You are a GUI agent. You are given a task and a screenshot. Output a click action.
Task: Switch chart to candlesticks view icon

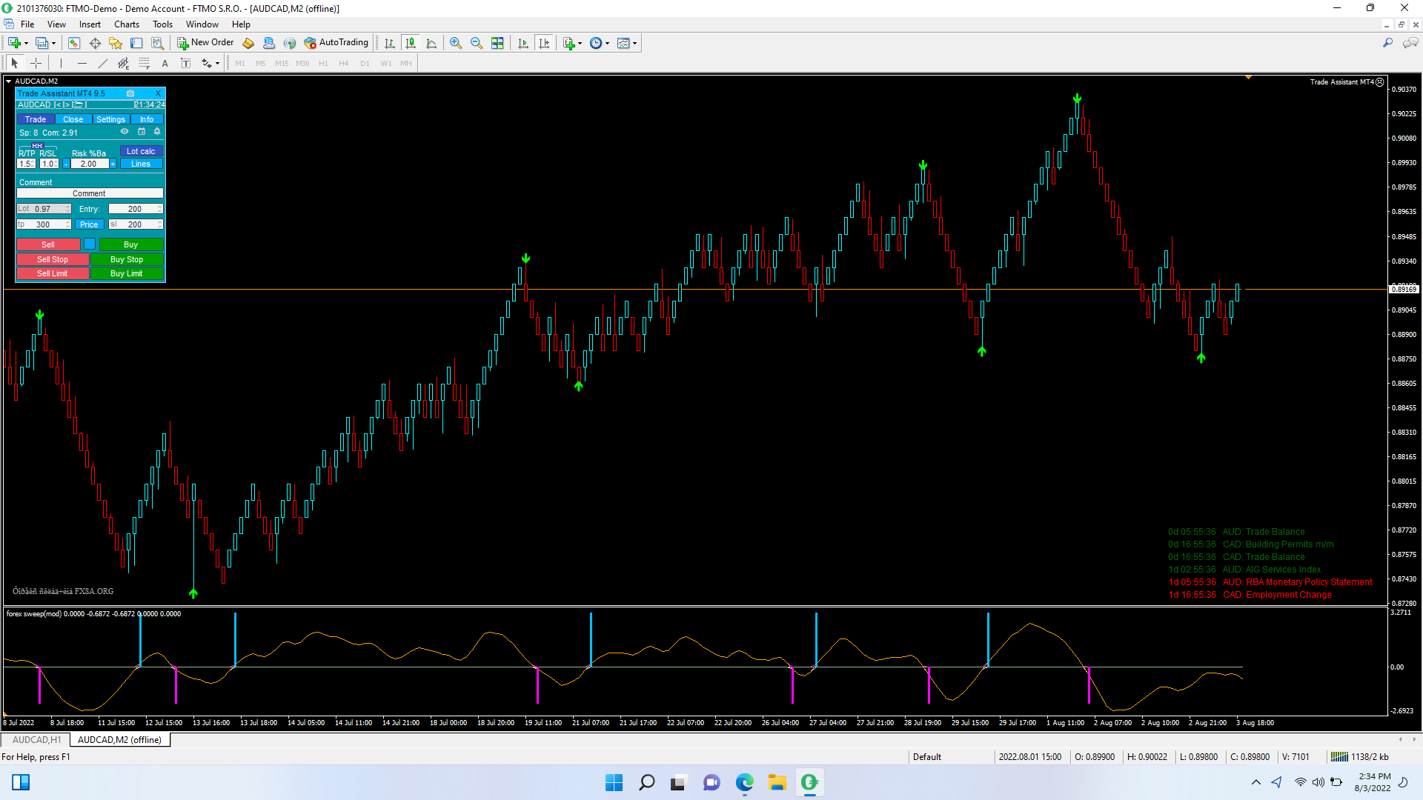point(411,43)
